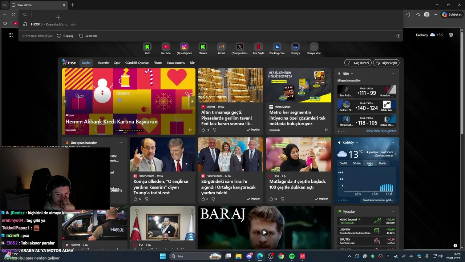Screen dimensions: 465x262
Task: Open Valorant from the taskbar
Action: click(302, 256)
